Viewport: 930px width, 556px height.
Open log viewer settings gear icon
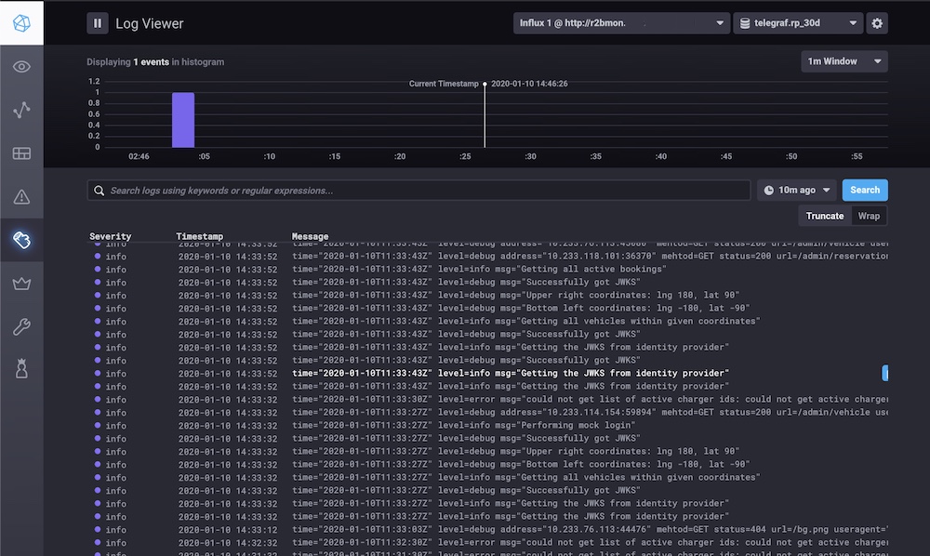click(x=877, y=23)
